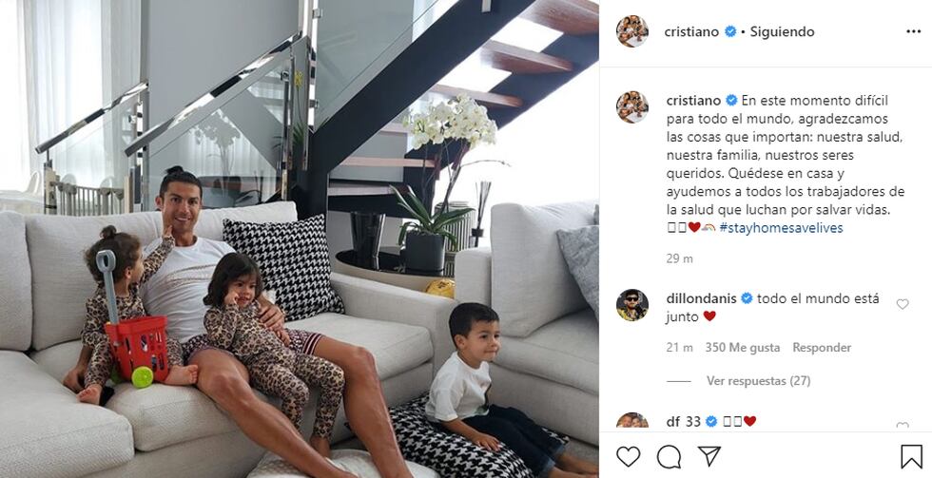
Task: Click the Siguiendo following button
Action: click(782, 31)
